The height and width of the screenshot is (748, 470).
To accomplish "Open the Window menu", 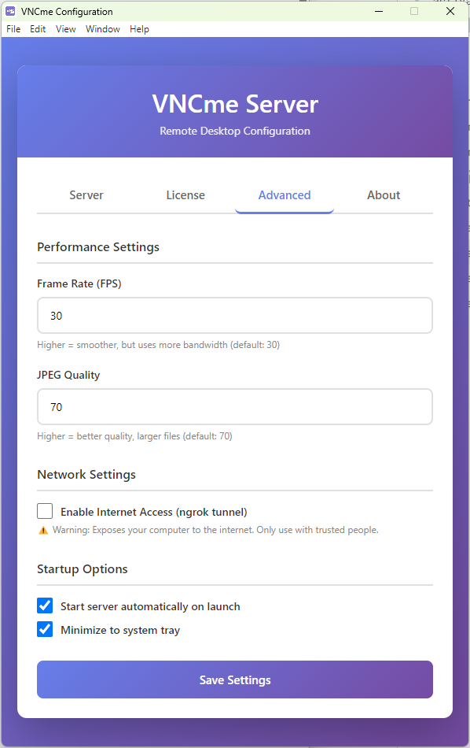I will tap(102, 29).
